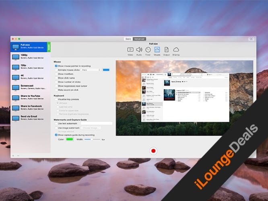Toggle Show capture guide during recording

[x=56, y=135]
